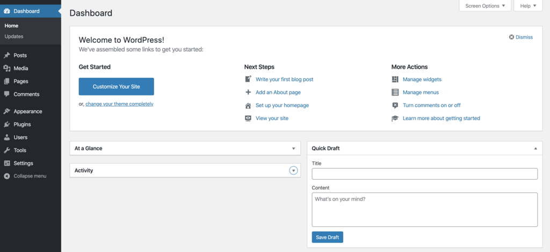The width and height of the screenshot is (550, 252).
Task: Click the Appearance paintbrush icon
Action: (6, 112)
